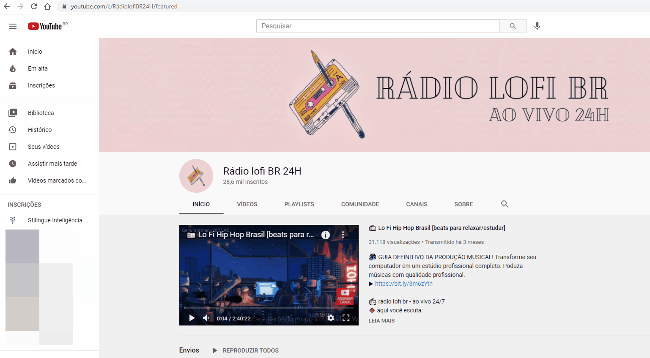Click the search magnifier button

point(513,26)
